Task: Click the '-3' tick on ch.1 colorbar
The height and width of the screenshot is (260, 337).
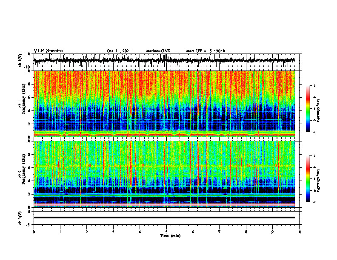Action: [314, 85]
